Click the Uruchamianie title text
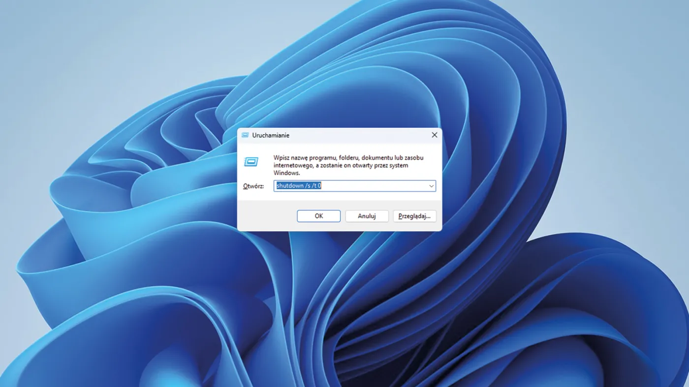The image size is (689, 387). (x=271, y=135)
